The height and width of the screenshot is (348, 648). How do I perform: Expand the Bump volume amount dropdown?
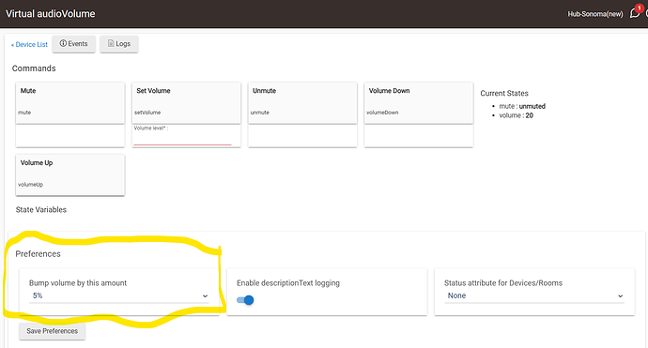pyautogui.click(x=119, y=295)
